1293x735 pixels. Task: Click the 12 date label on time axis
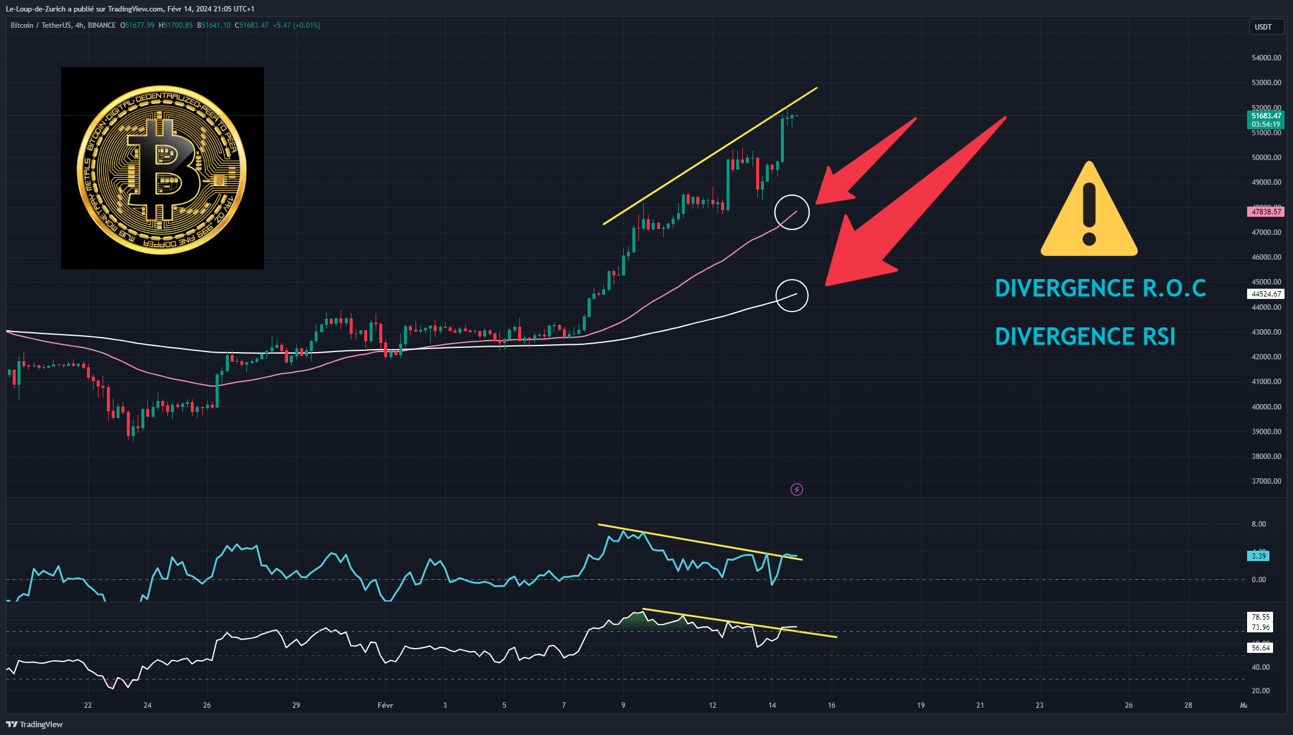pos(713,705)
